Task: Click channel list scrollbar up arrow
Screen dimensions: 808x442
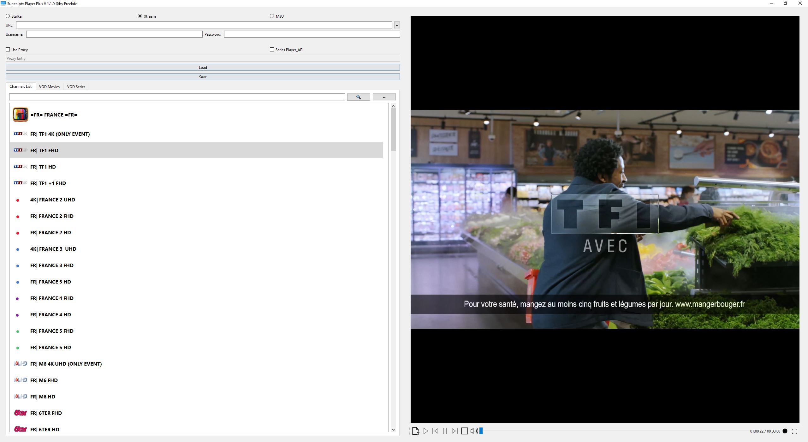Action: pyautogui.click(x=393, y=106)
